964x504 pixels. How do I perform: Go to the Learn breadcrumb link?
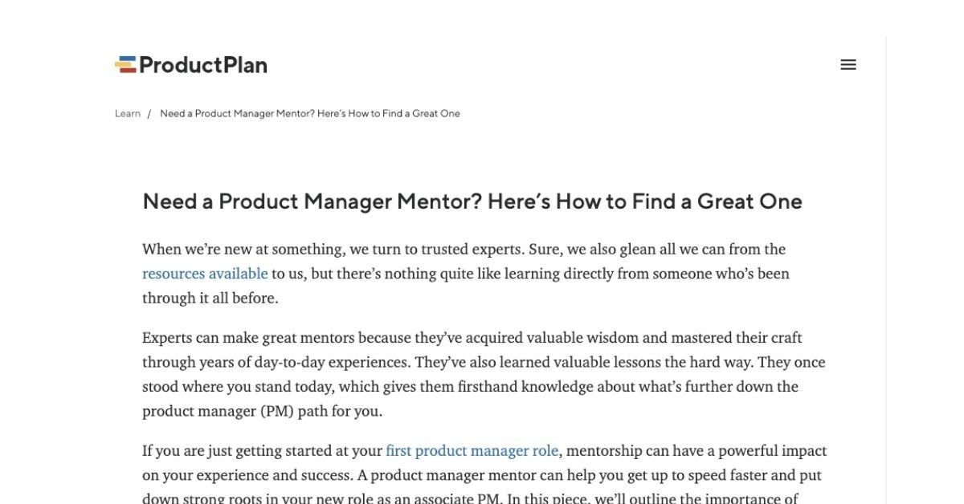click(x=128, y=114)
